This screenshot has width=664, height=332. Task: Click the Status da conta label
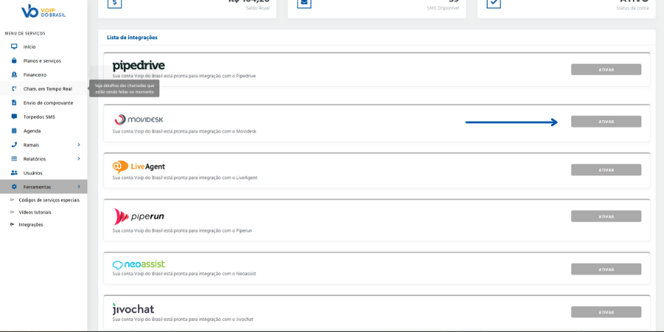pyautogui.click(x=633, y=8)
